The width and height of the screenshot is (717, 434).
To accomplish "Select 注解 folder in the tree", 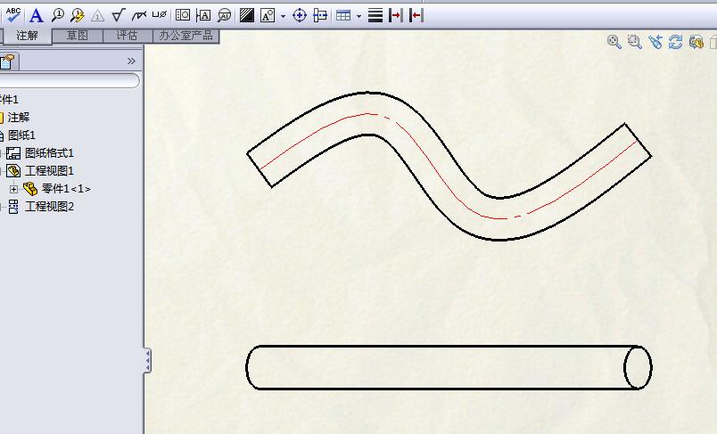I will coord(19,118).
